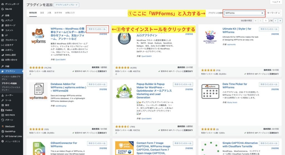Open the ヘルプ dropdown panel

coord(276,2)
